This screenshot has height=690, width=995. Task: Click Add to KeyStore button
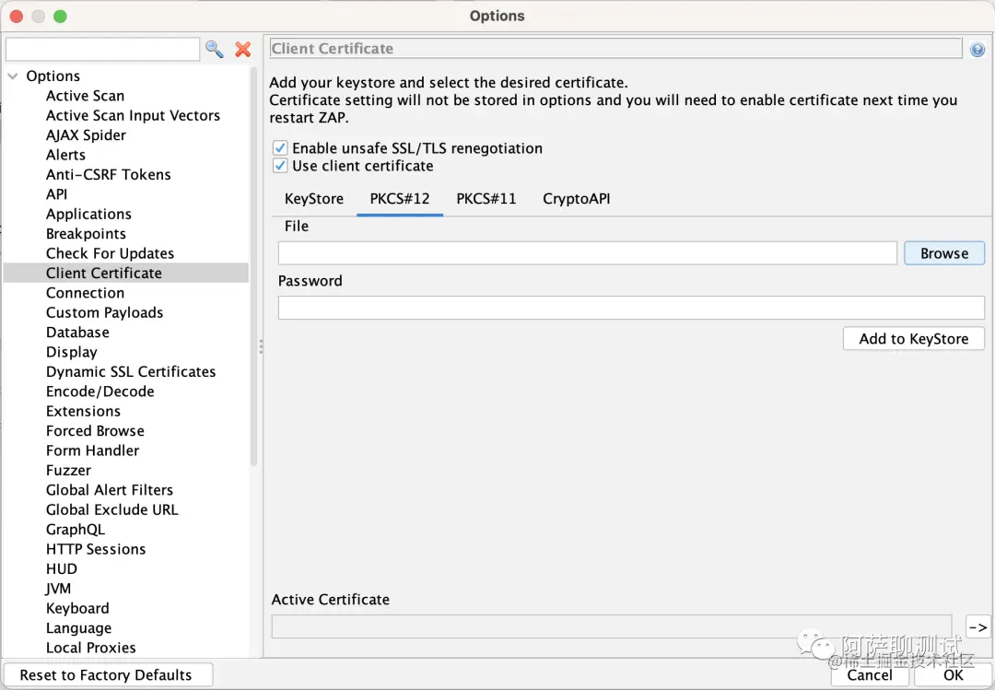(914, 339)
